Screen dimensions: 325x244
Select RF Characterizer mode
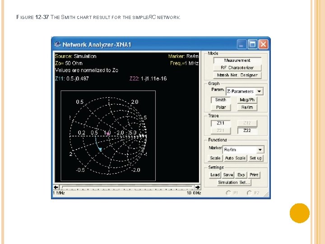point(237,68)
